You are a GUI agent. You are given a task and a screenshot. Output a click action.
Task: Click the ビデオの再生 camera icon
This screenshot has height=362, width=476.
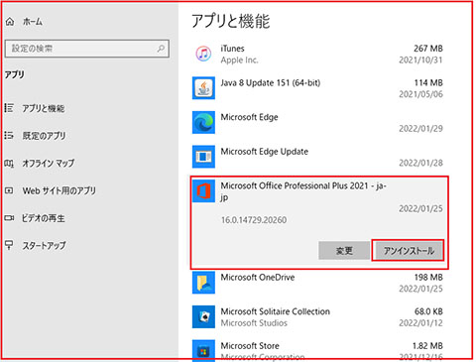[x=9, y=218]
